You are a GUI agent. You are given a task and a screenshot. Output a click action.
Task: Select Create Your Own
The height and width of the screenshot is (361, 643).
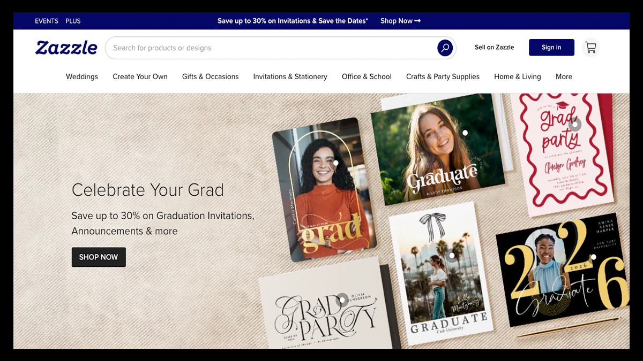point(140,76)
